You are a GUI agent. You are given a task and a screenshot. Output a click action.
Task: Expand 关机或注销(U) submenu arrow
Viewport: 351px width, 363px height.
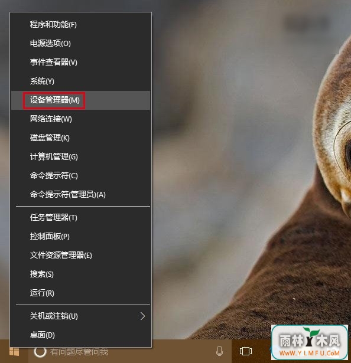tap(143, 316)
